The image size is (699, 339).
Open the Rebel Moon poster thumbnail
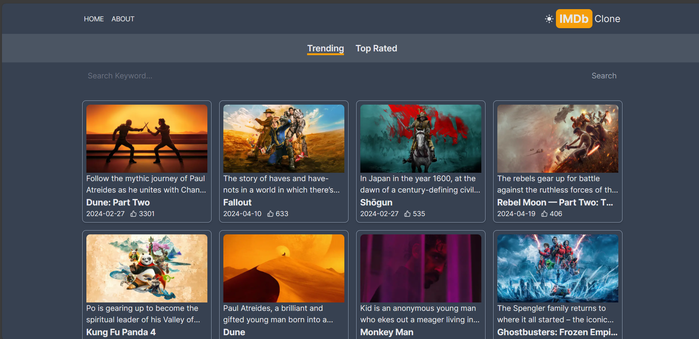[x=558, y=138]
